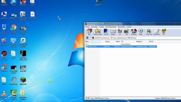Select the CCleaner desktop shortcut
This screenshot has width=181, height=102.
[4, 68]
